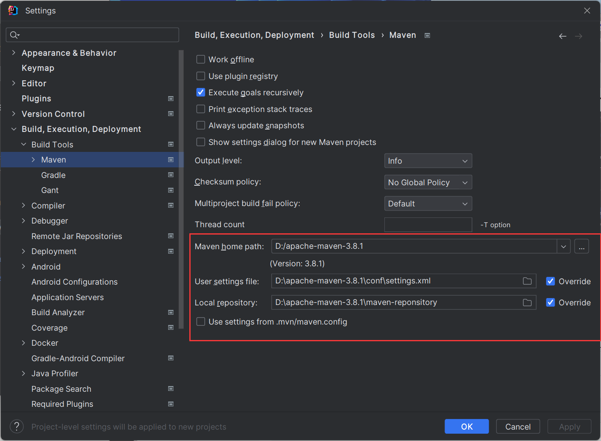Click the search magnifier icon in settings search

coord(14,35)
